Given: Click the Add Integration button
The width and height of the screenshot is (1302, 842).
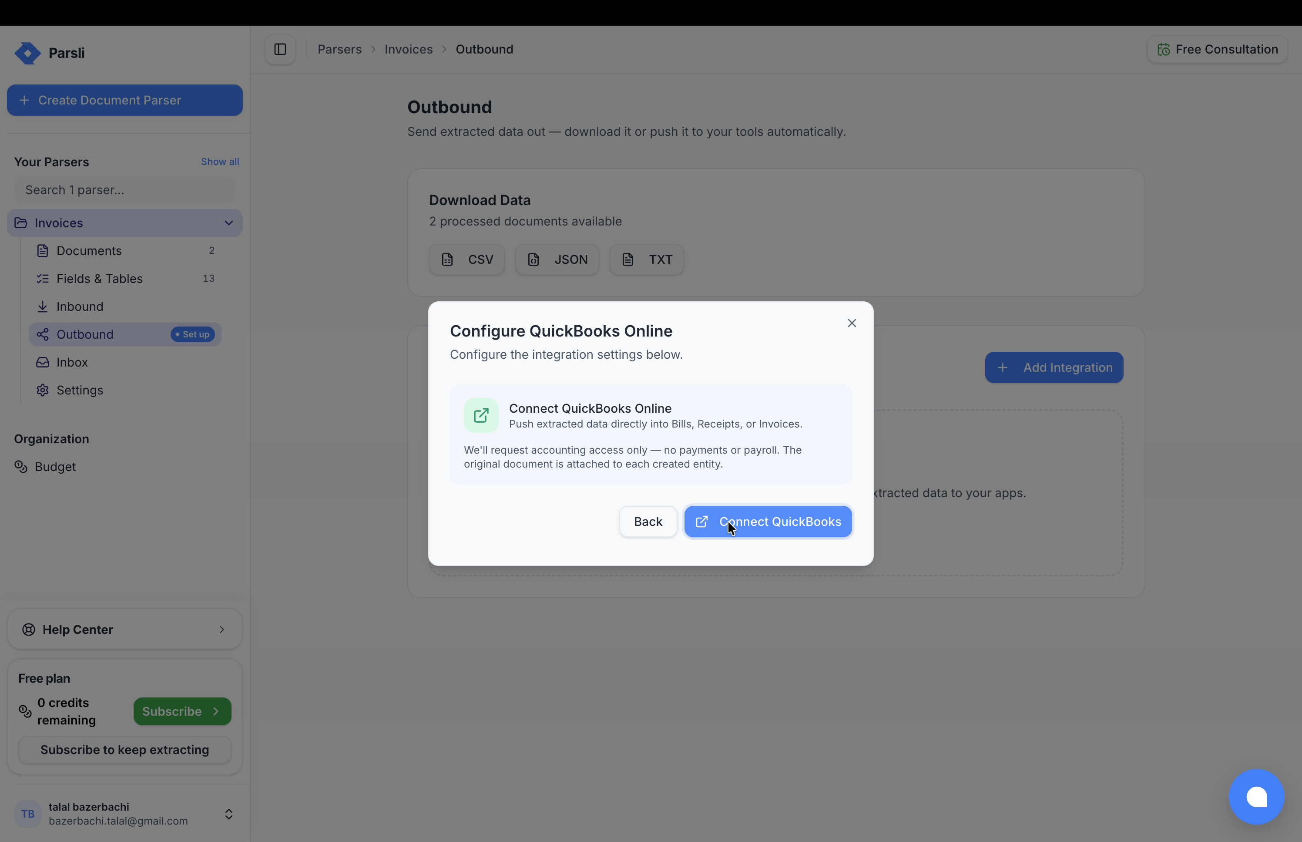Looking at the screenshot, I should click(1054, 367).
